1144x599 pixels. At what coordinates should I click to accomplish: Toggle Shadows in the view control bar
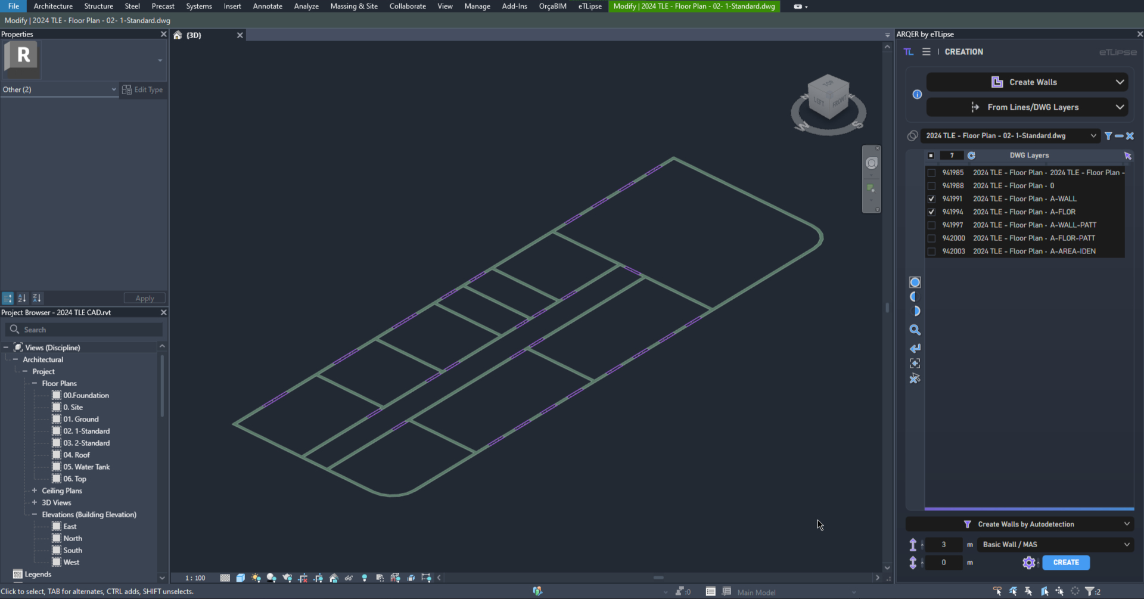272,578
